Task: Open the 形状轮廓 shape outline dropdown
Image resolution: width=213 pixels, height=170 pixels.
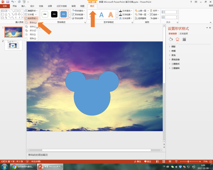Action: pyautogui.click(x=78, y=15)
